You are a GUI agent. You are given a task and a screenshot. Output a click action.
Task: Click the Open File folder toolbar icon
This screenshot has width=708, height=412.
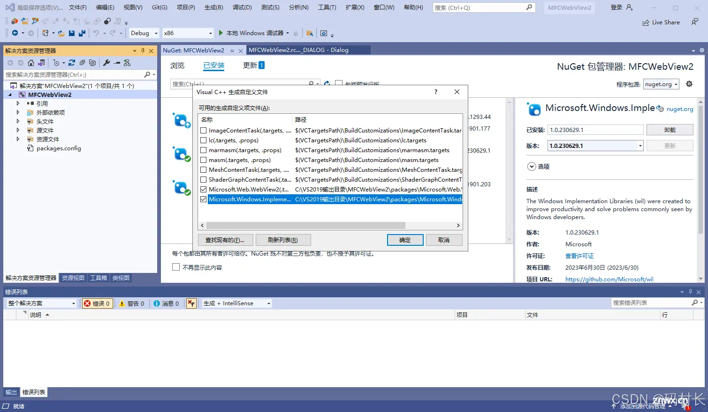tap(61, 33)
